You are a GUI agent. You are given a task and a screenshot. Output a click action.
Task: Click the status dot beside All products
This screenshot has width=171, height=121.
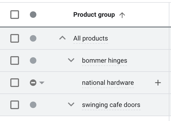33,39
